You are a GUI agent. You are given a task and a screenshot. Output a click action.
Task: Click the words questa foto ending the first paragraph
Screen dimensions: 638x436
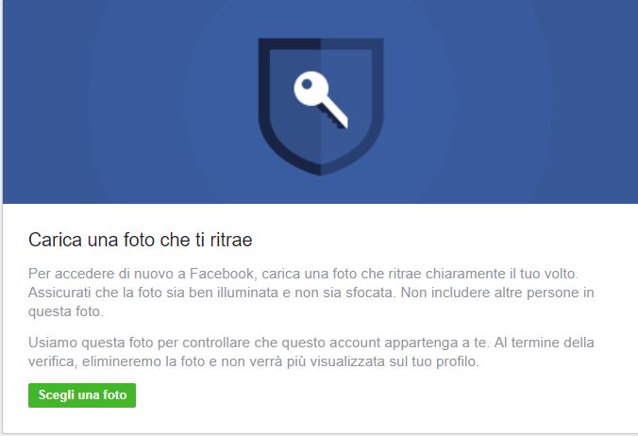[x=65, y=312]
